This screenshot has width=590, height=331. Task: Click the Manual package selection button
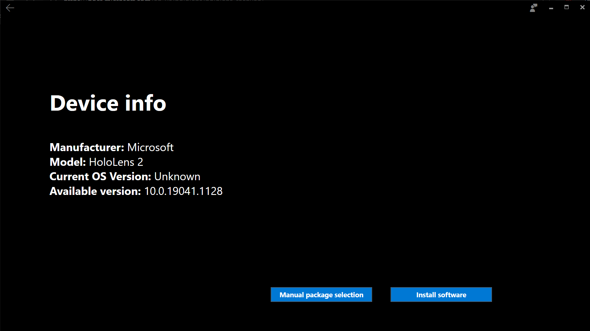321,295
